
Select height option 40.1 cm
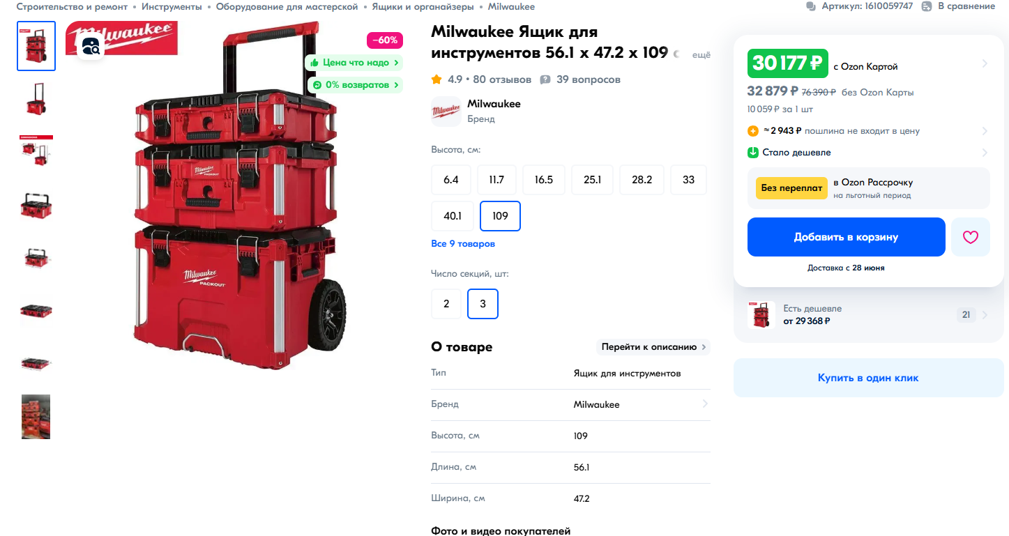tap(453, 216)
